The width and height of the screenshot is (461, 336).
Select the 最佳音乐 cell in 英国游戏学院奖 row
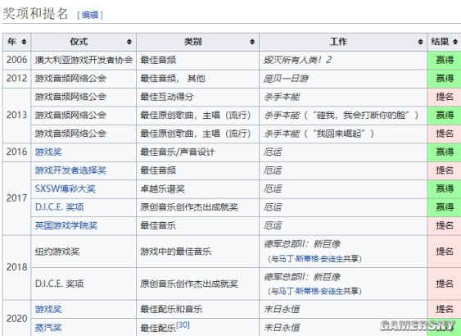click(x=197, y=225)
